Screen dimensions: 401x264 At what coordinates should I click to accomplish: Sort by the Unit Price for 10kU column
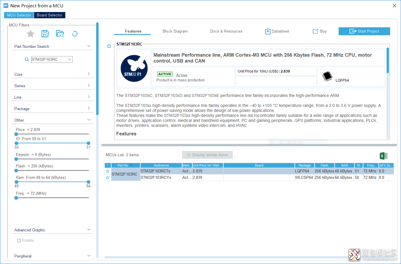[208, 165]
